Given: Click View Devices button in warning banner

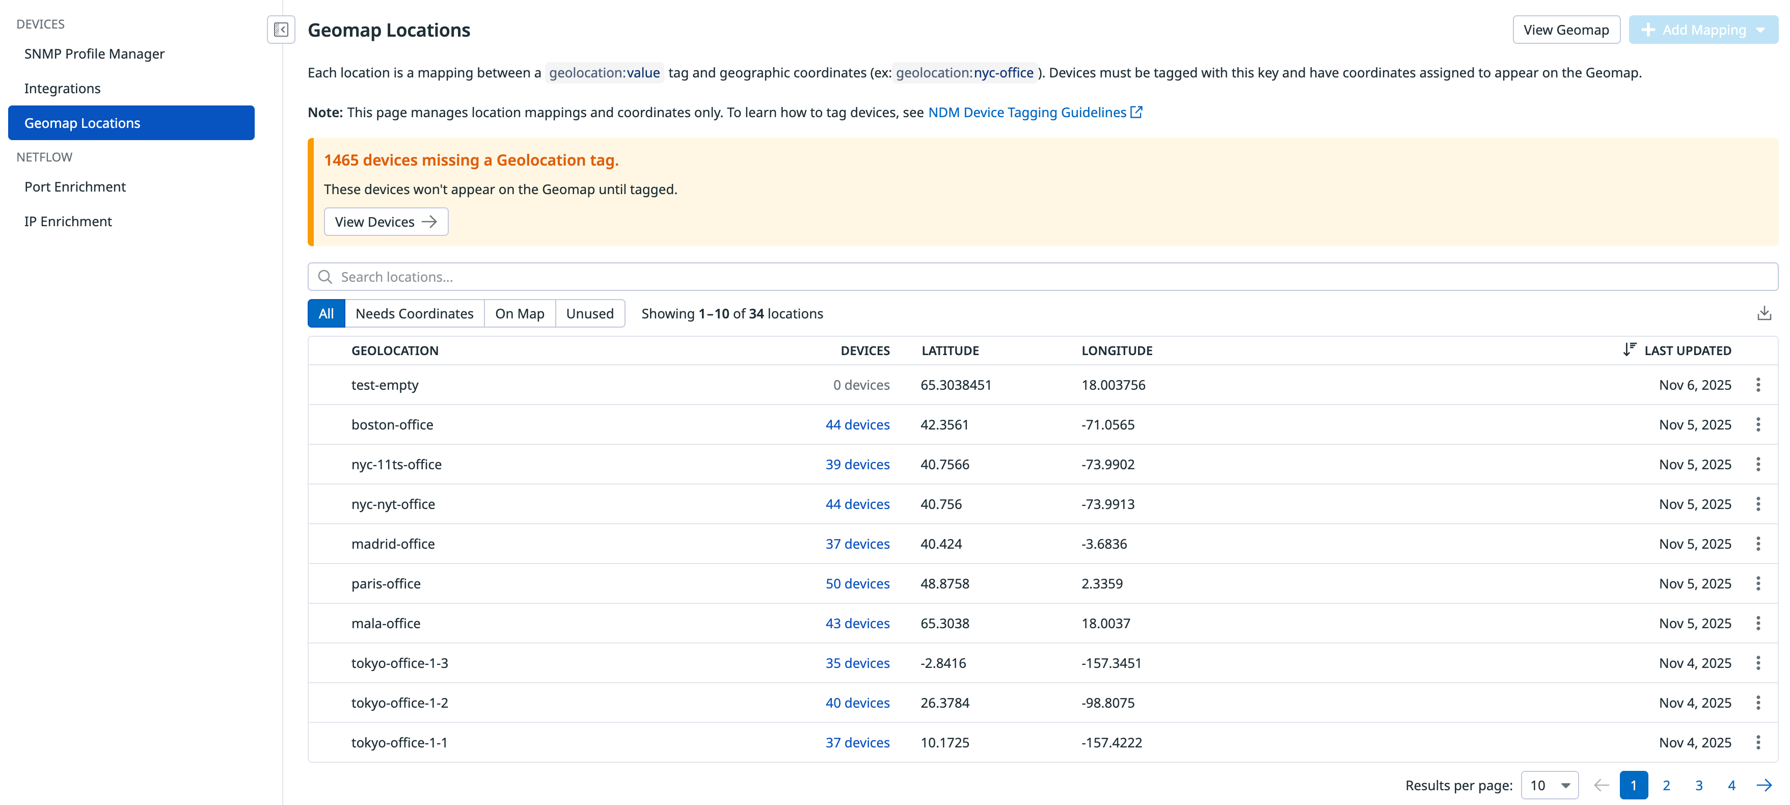Looking at the screenshot, I should (386, 222).
